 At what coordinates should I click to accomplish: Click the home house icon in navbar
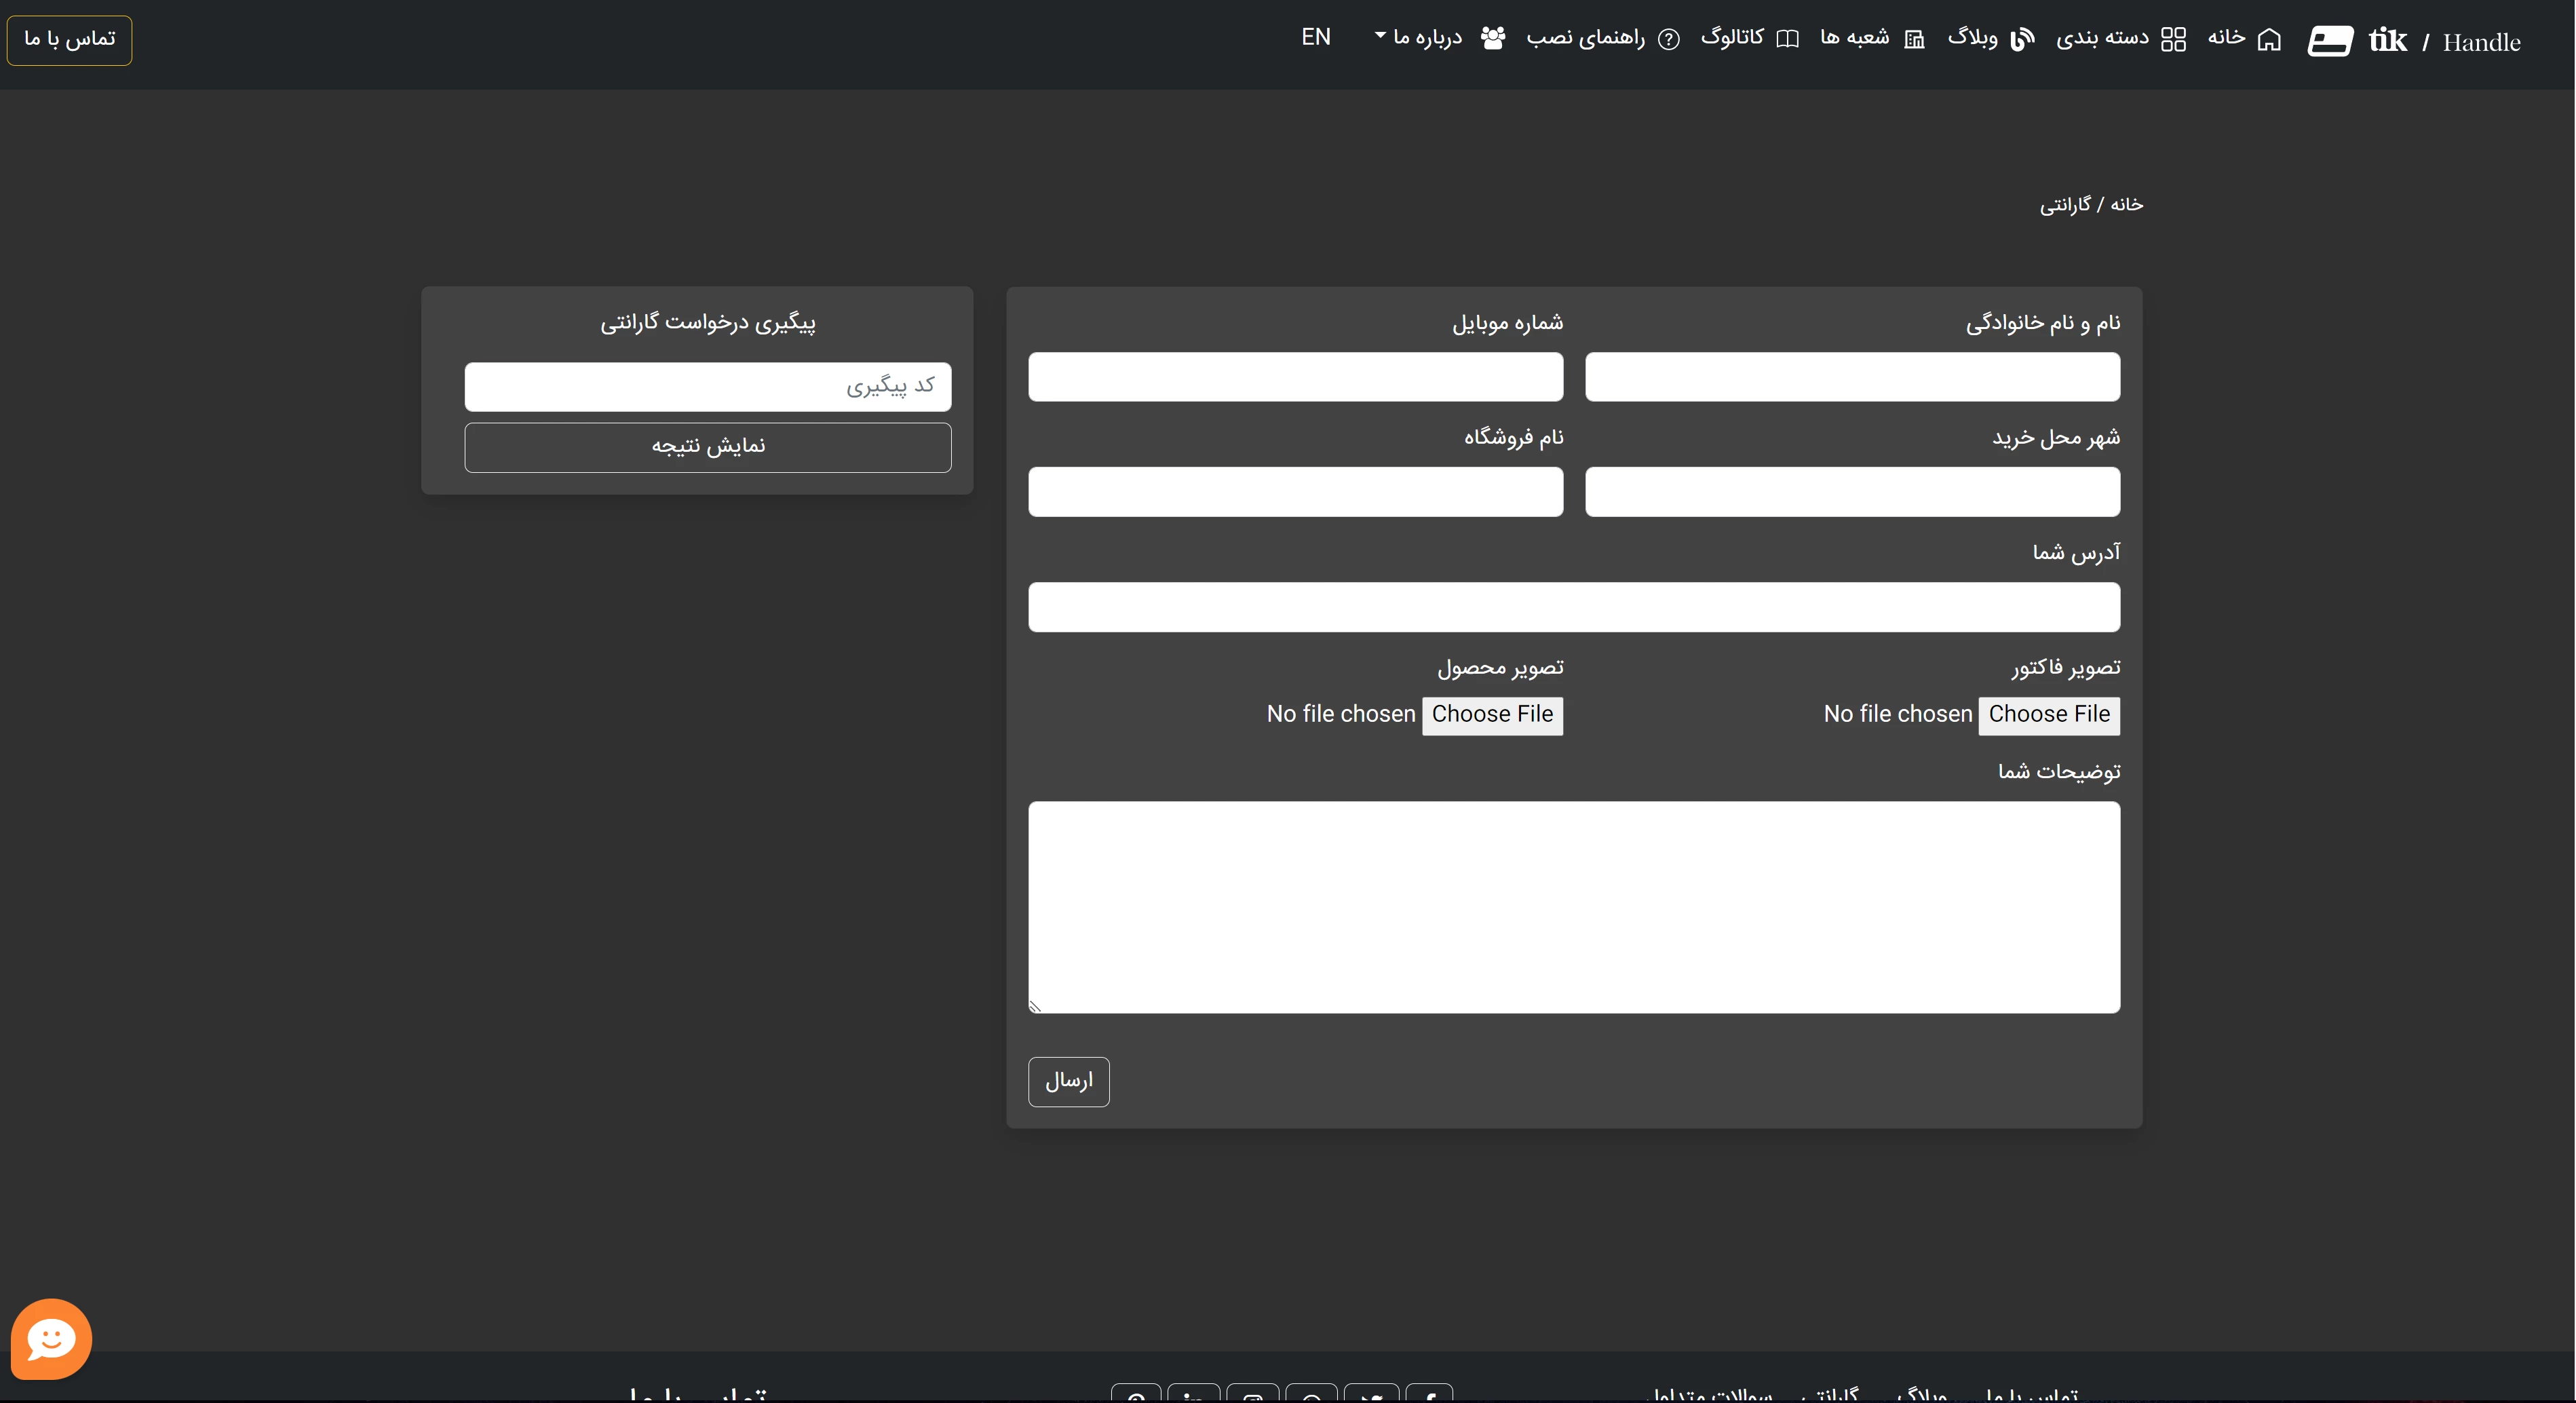[2269, 39]
